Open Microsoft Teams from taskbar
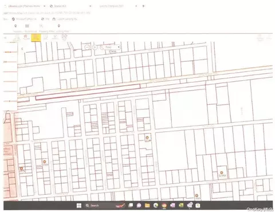 (x=190, y=205)
